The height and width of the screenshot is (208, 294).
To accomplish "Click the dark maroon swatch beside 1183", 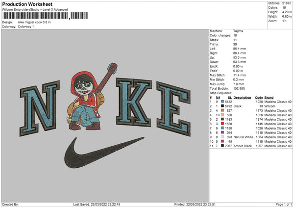I will [222, 119].
